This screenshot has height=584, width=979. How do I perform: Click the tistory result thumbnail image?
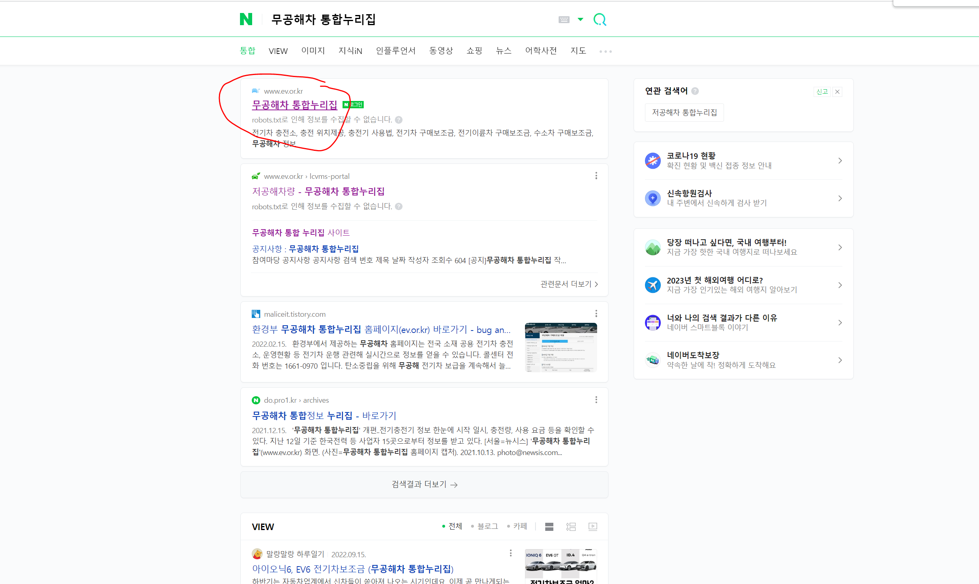point(561,347)
